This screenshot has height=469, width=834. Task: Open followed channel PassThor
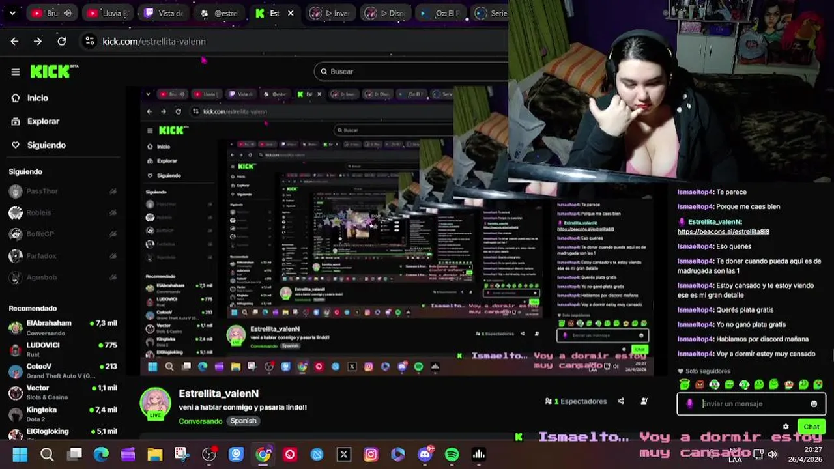pyautogui.click(x=63, y=192)
